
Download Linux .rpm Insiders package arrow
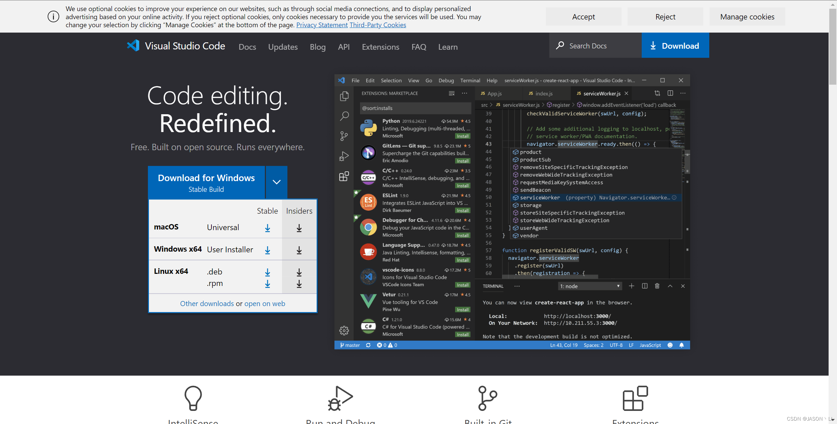[299, 284]
